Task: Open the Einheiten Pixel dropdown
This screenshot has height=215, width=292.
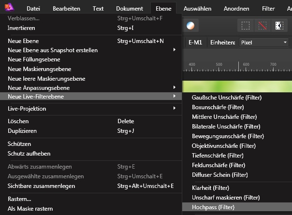Action: [263, 43]
